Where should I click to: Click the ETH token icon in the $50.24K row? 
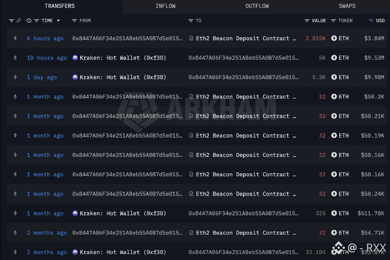[334, 194]
